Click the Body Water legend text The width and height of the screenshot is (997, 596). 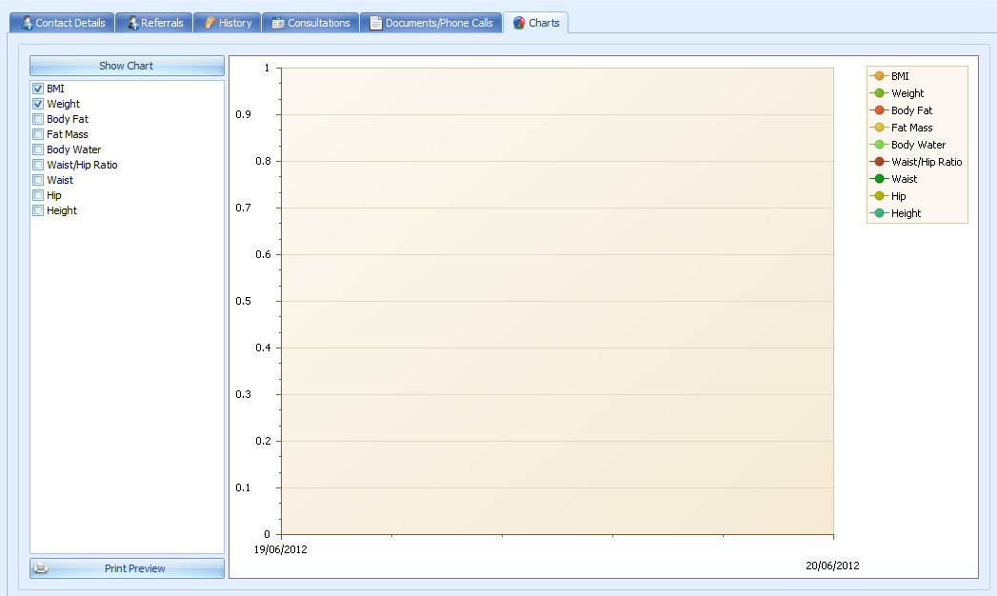pyautogui.click(x=918, y=145)
